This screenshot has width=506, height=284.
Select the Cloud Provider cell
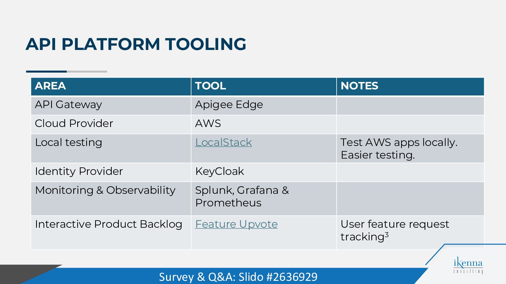pos(111,124)
